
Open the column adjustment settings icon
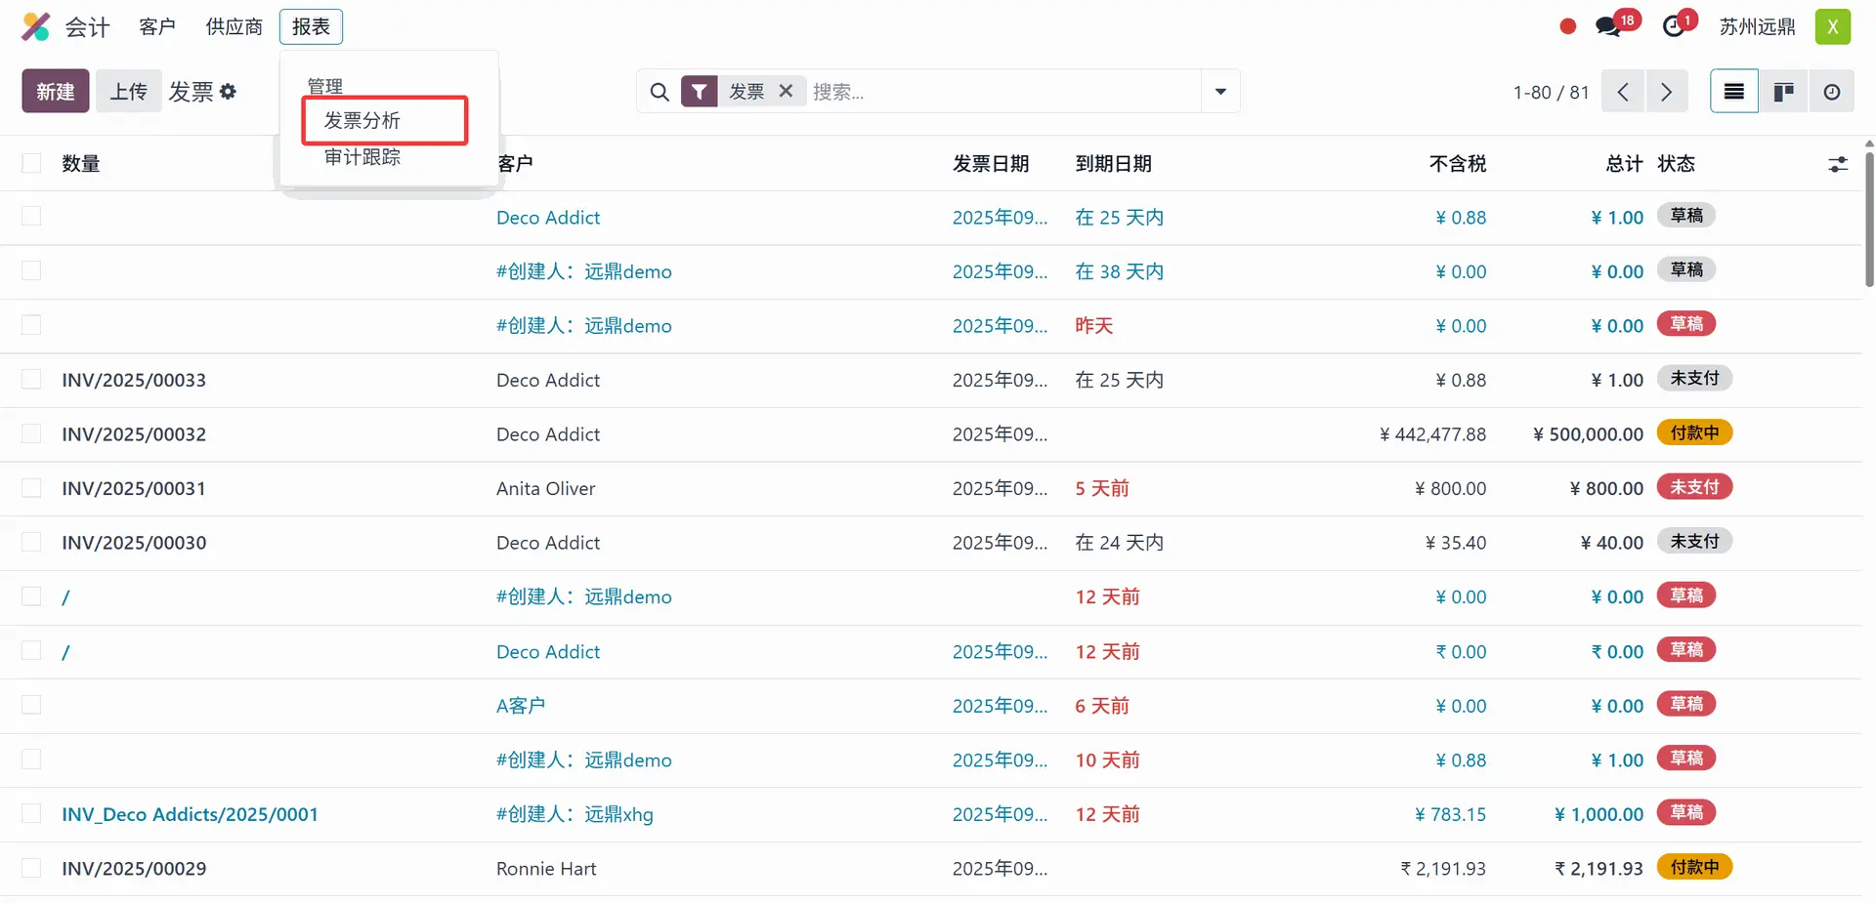(1838, 164)
